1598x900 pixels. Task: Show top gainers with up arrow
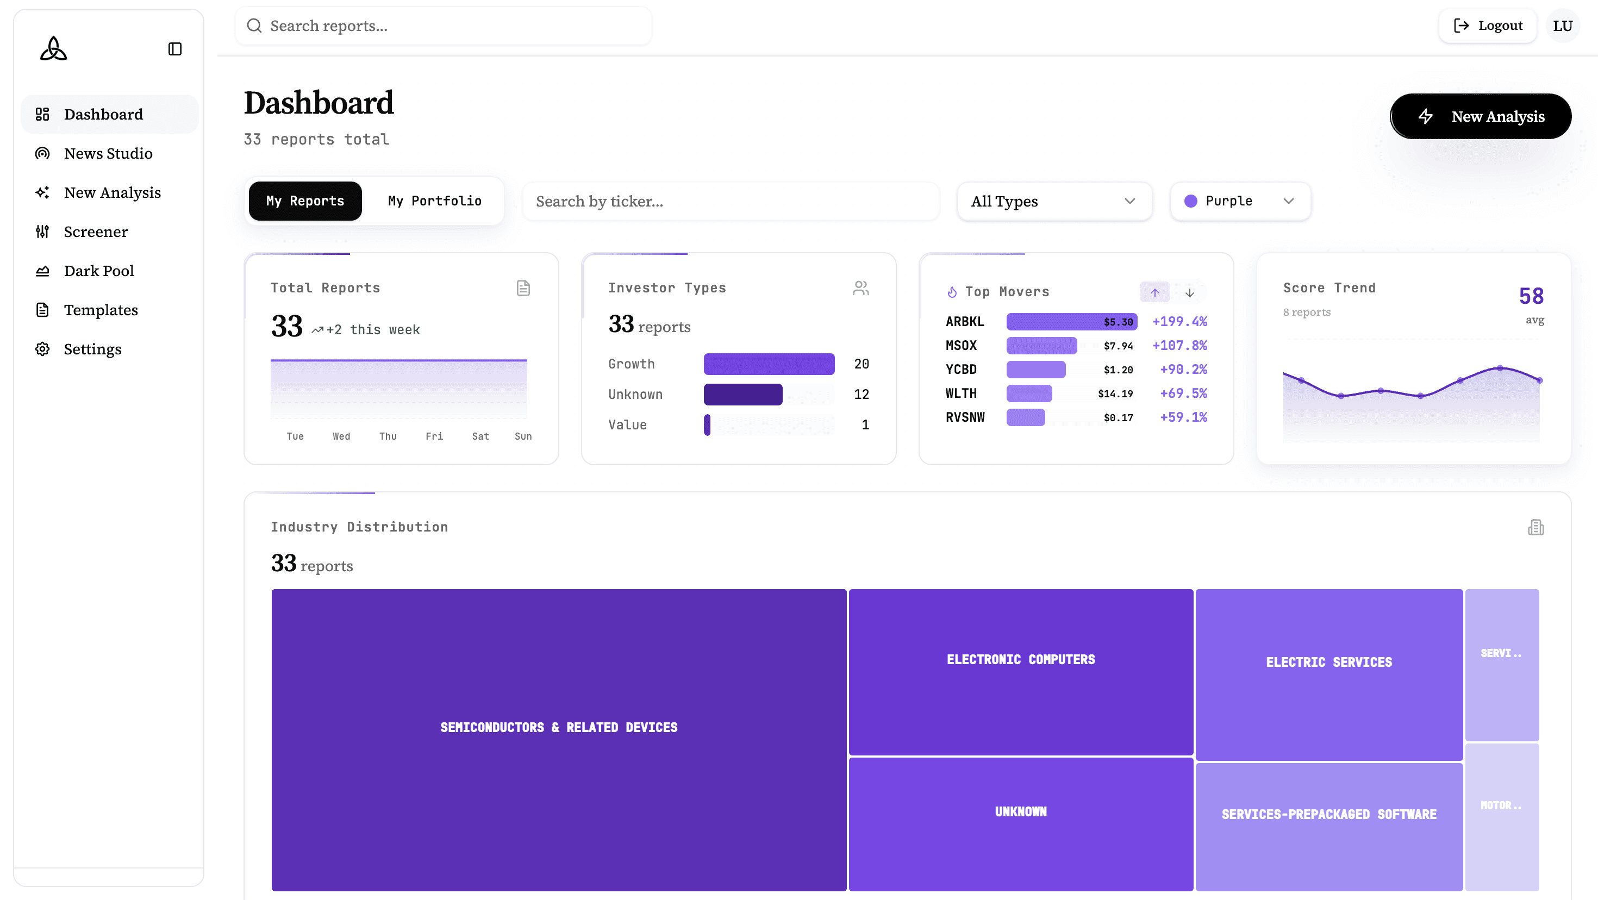1154,292
